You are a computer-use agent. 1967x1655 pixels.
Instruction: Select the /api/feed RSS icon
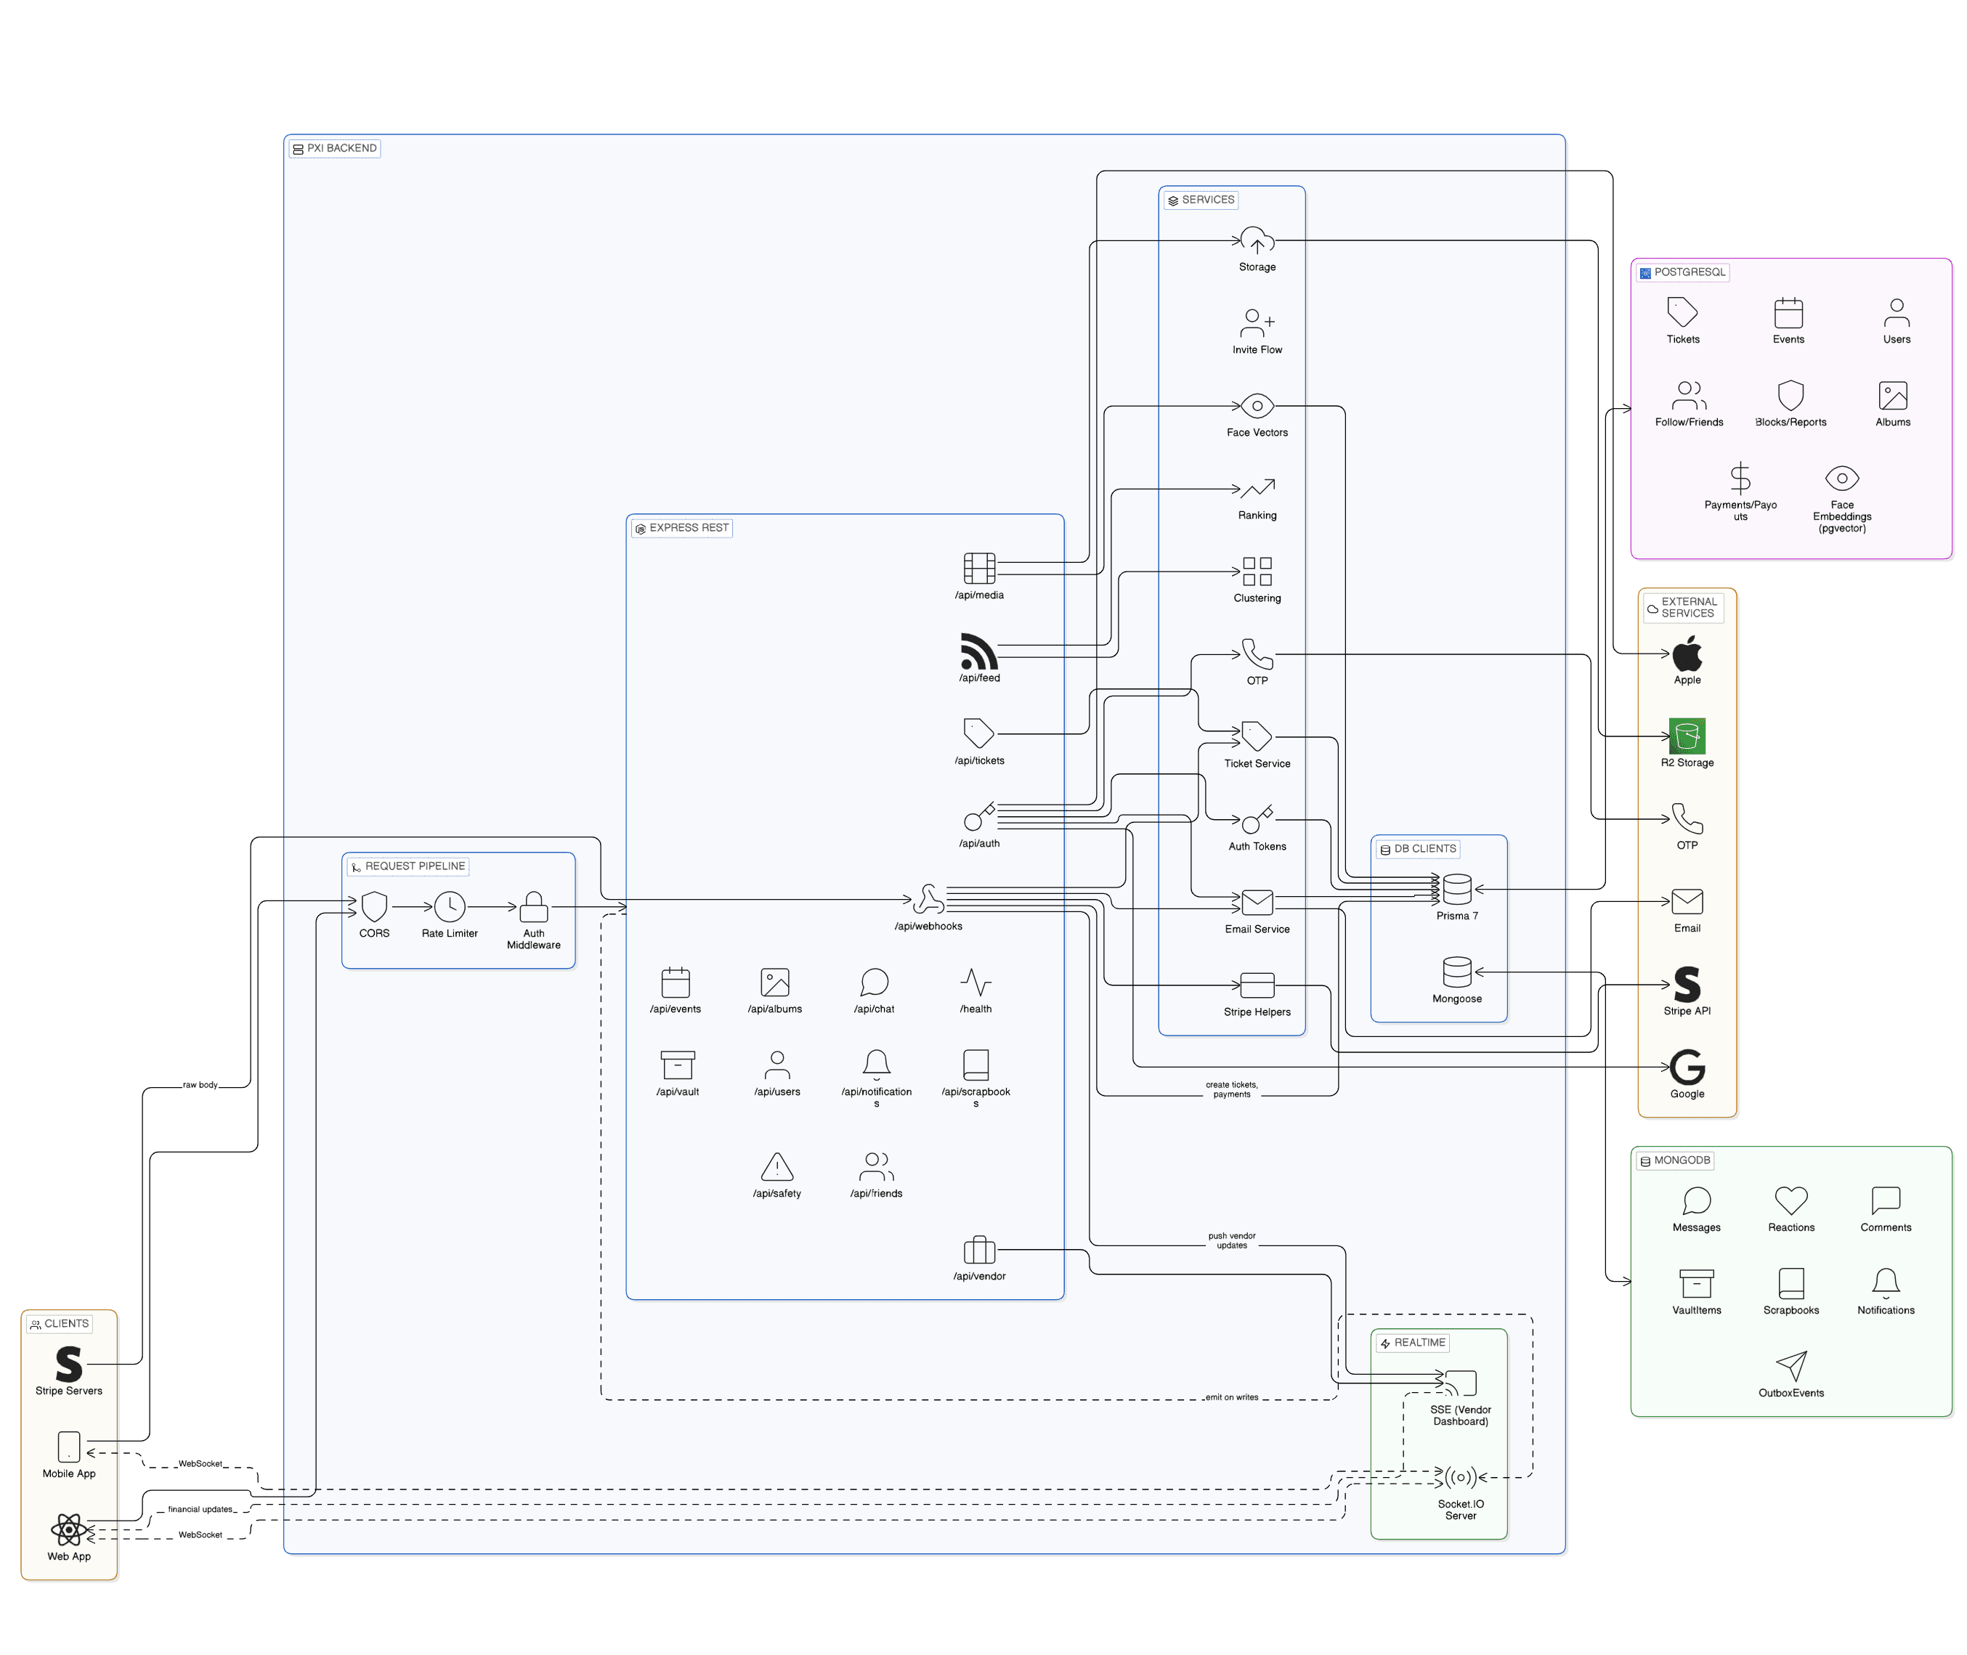[x=979, y=651]
